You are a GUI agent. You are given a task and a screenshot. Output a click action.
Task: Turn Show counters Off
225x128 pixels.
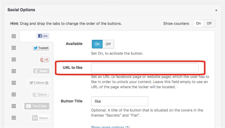pos(209,23)
